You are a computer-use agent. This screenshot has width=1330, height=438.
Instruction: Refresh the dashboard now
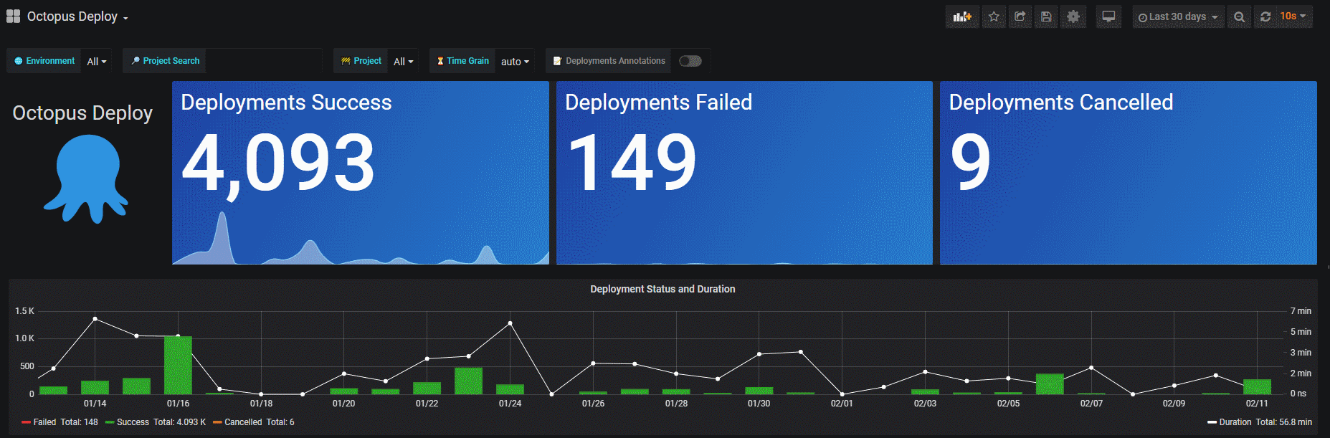(x=1265, y=16)
